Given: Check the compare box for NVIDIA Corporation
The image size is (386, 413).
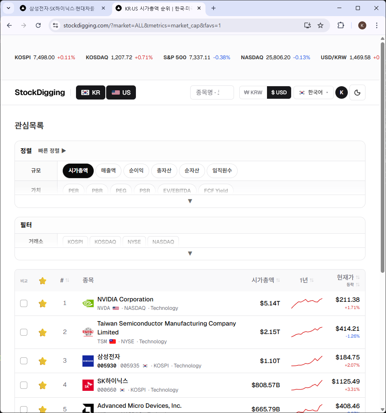Looking at the screenshot, I should coord(24,303).
